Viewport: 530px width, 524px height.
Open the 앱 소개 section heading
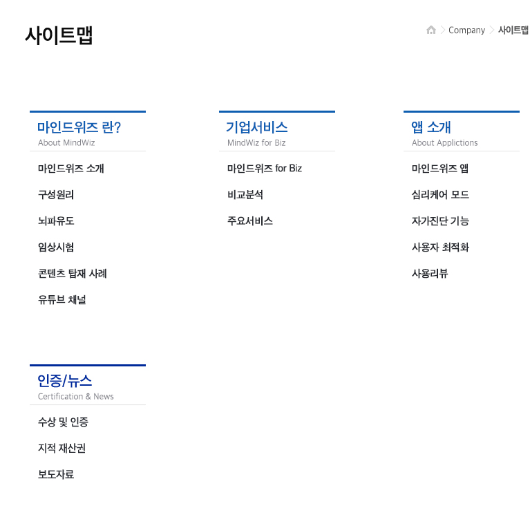coord(431,127)
